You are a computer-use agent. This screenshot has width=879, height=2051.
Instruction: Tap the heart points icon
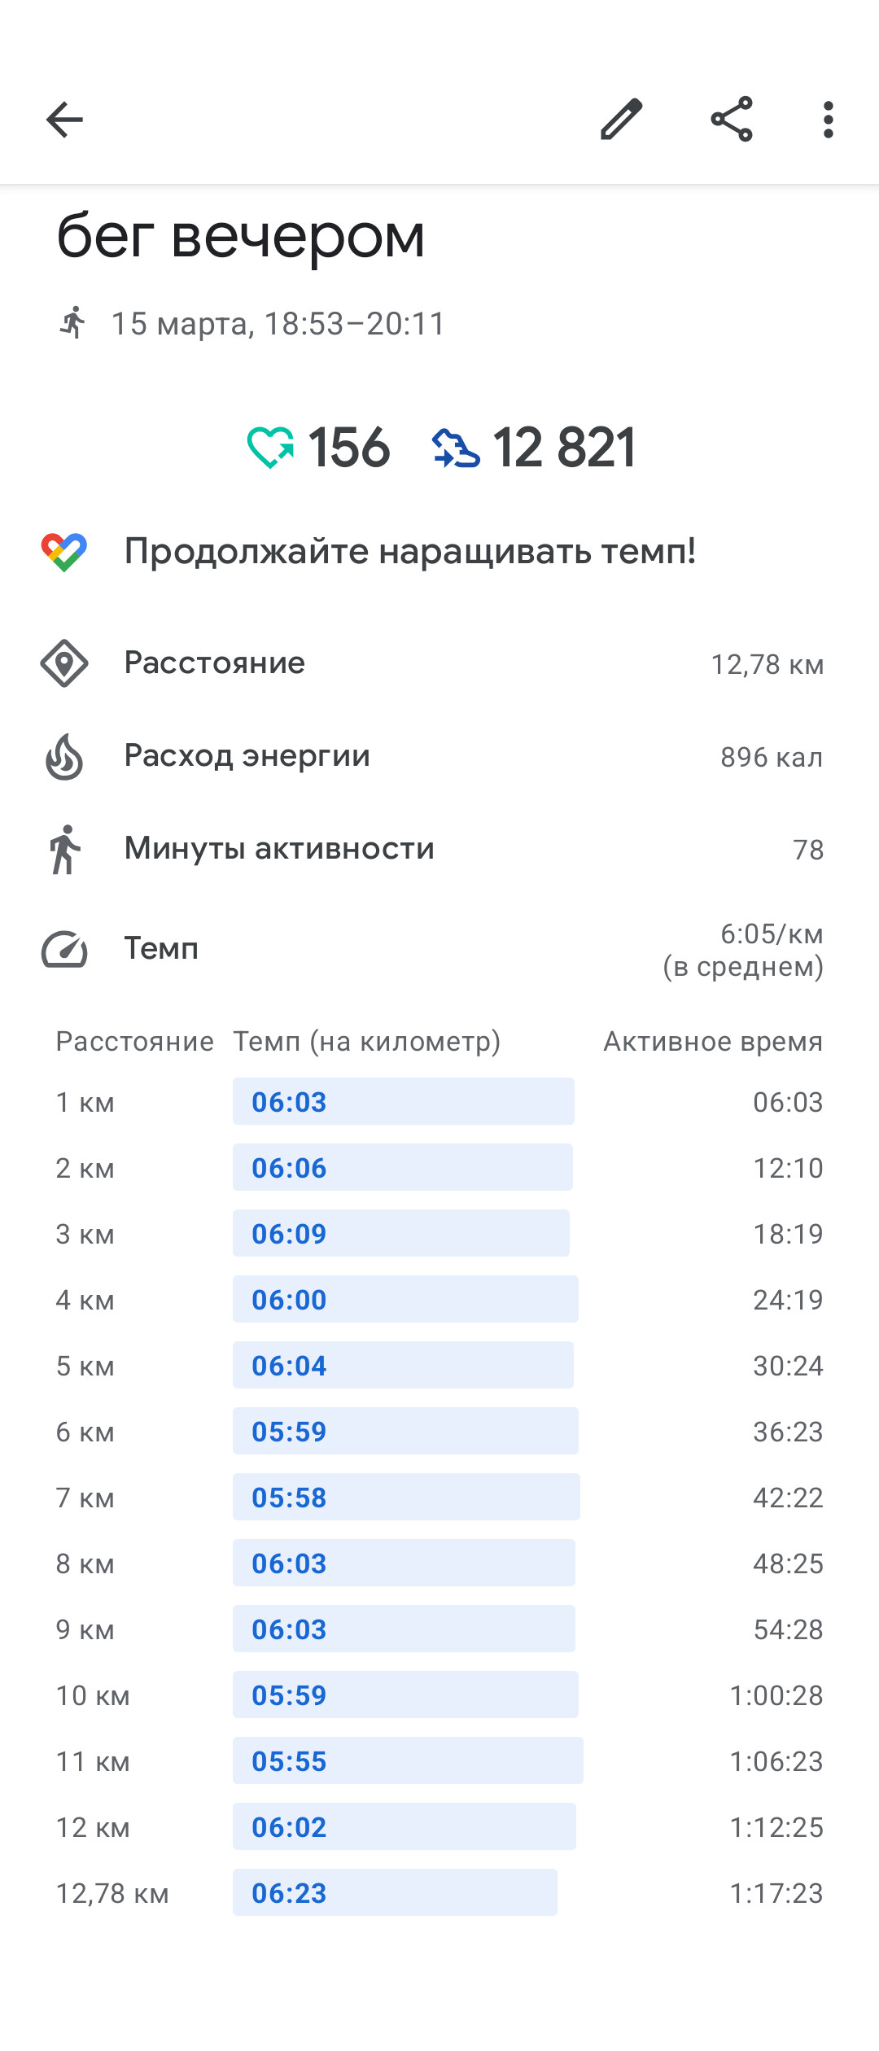coord(270,448)
